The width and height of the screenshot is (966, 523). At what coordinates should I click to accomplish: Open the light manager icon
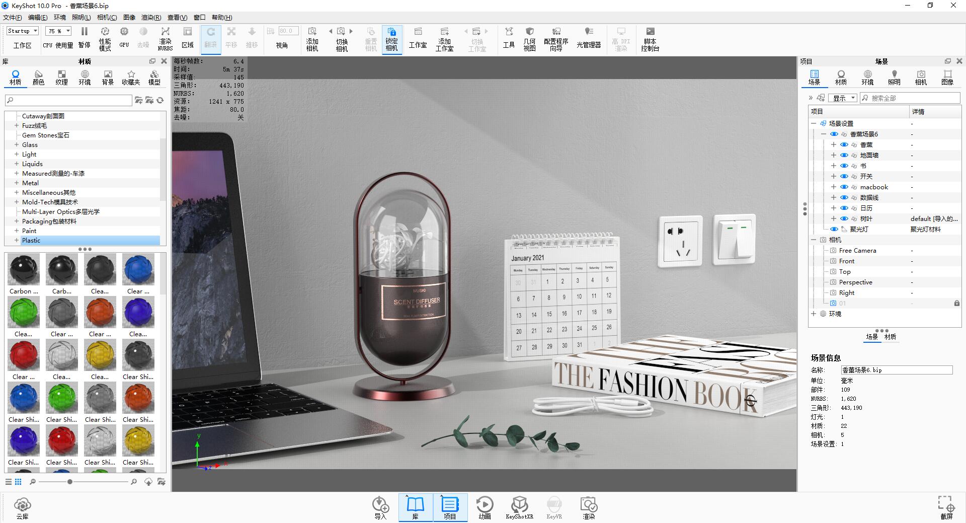[589, 32]
